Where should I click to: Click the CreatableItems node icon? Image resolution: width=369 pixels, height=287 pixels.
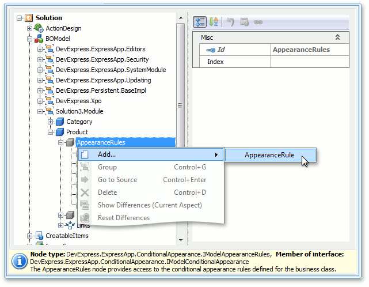(39, 236)
